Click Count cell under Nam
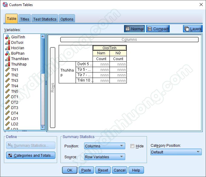 click(101, 59)
